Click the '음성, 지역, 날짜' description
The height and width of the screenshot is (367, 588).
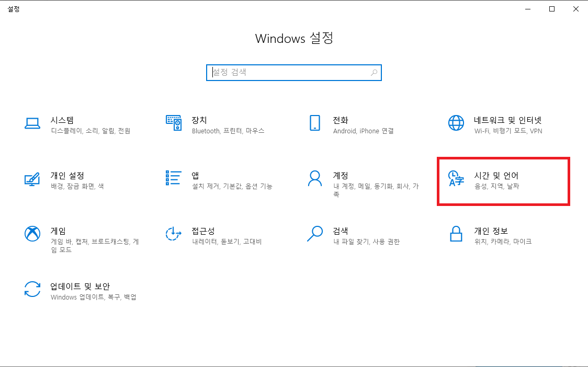tap(497, 186)
